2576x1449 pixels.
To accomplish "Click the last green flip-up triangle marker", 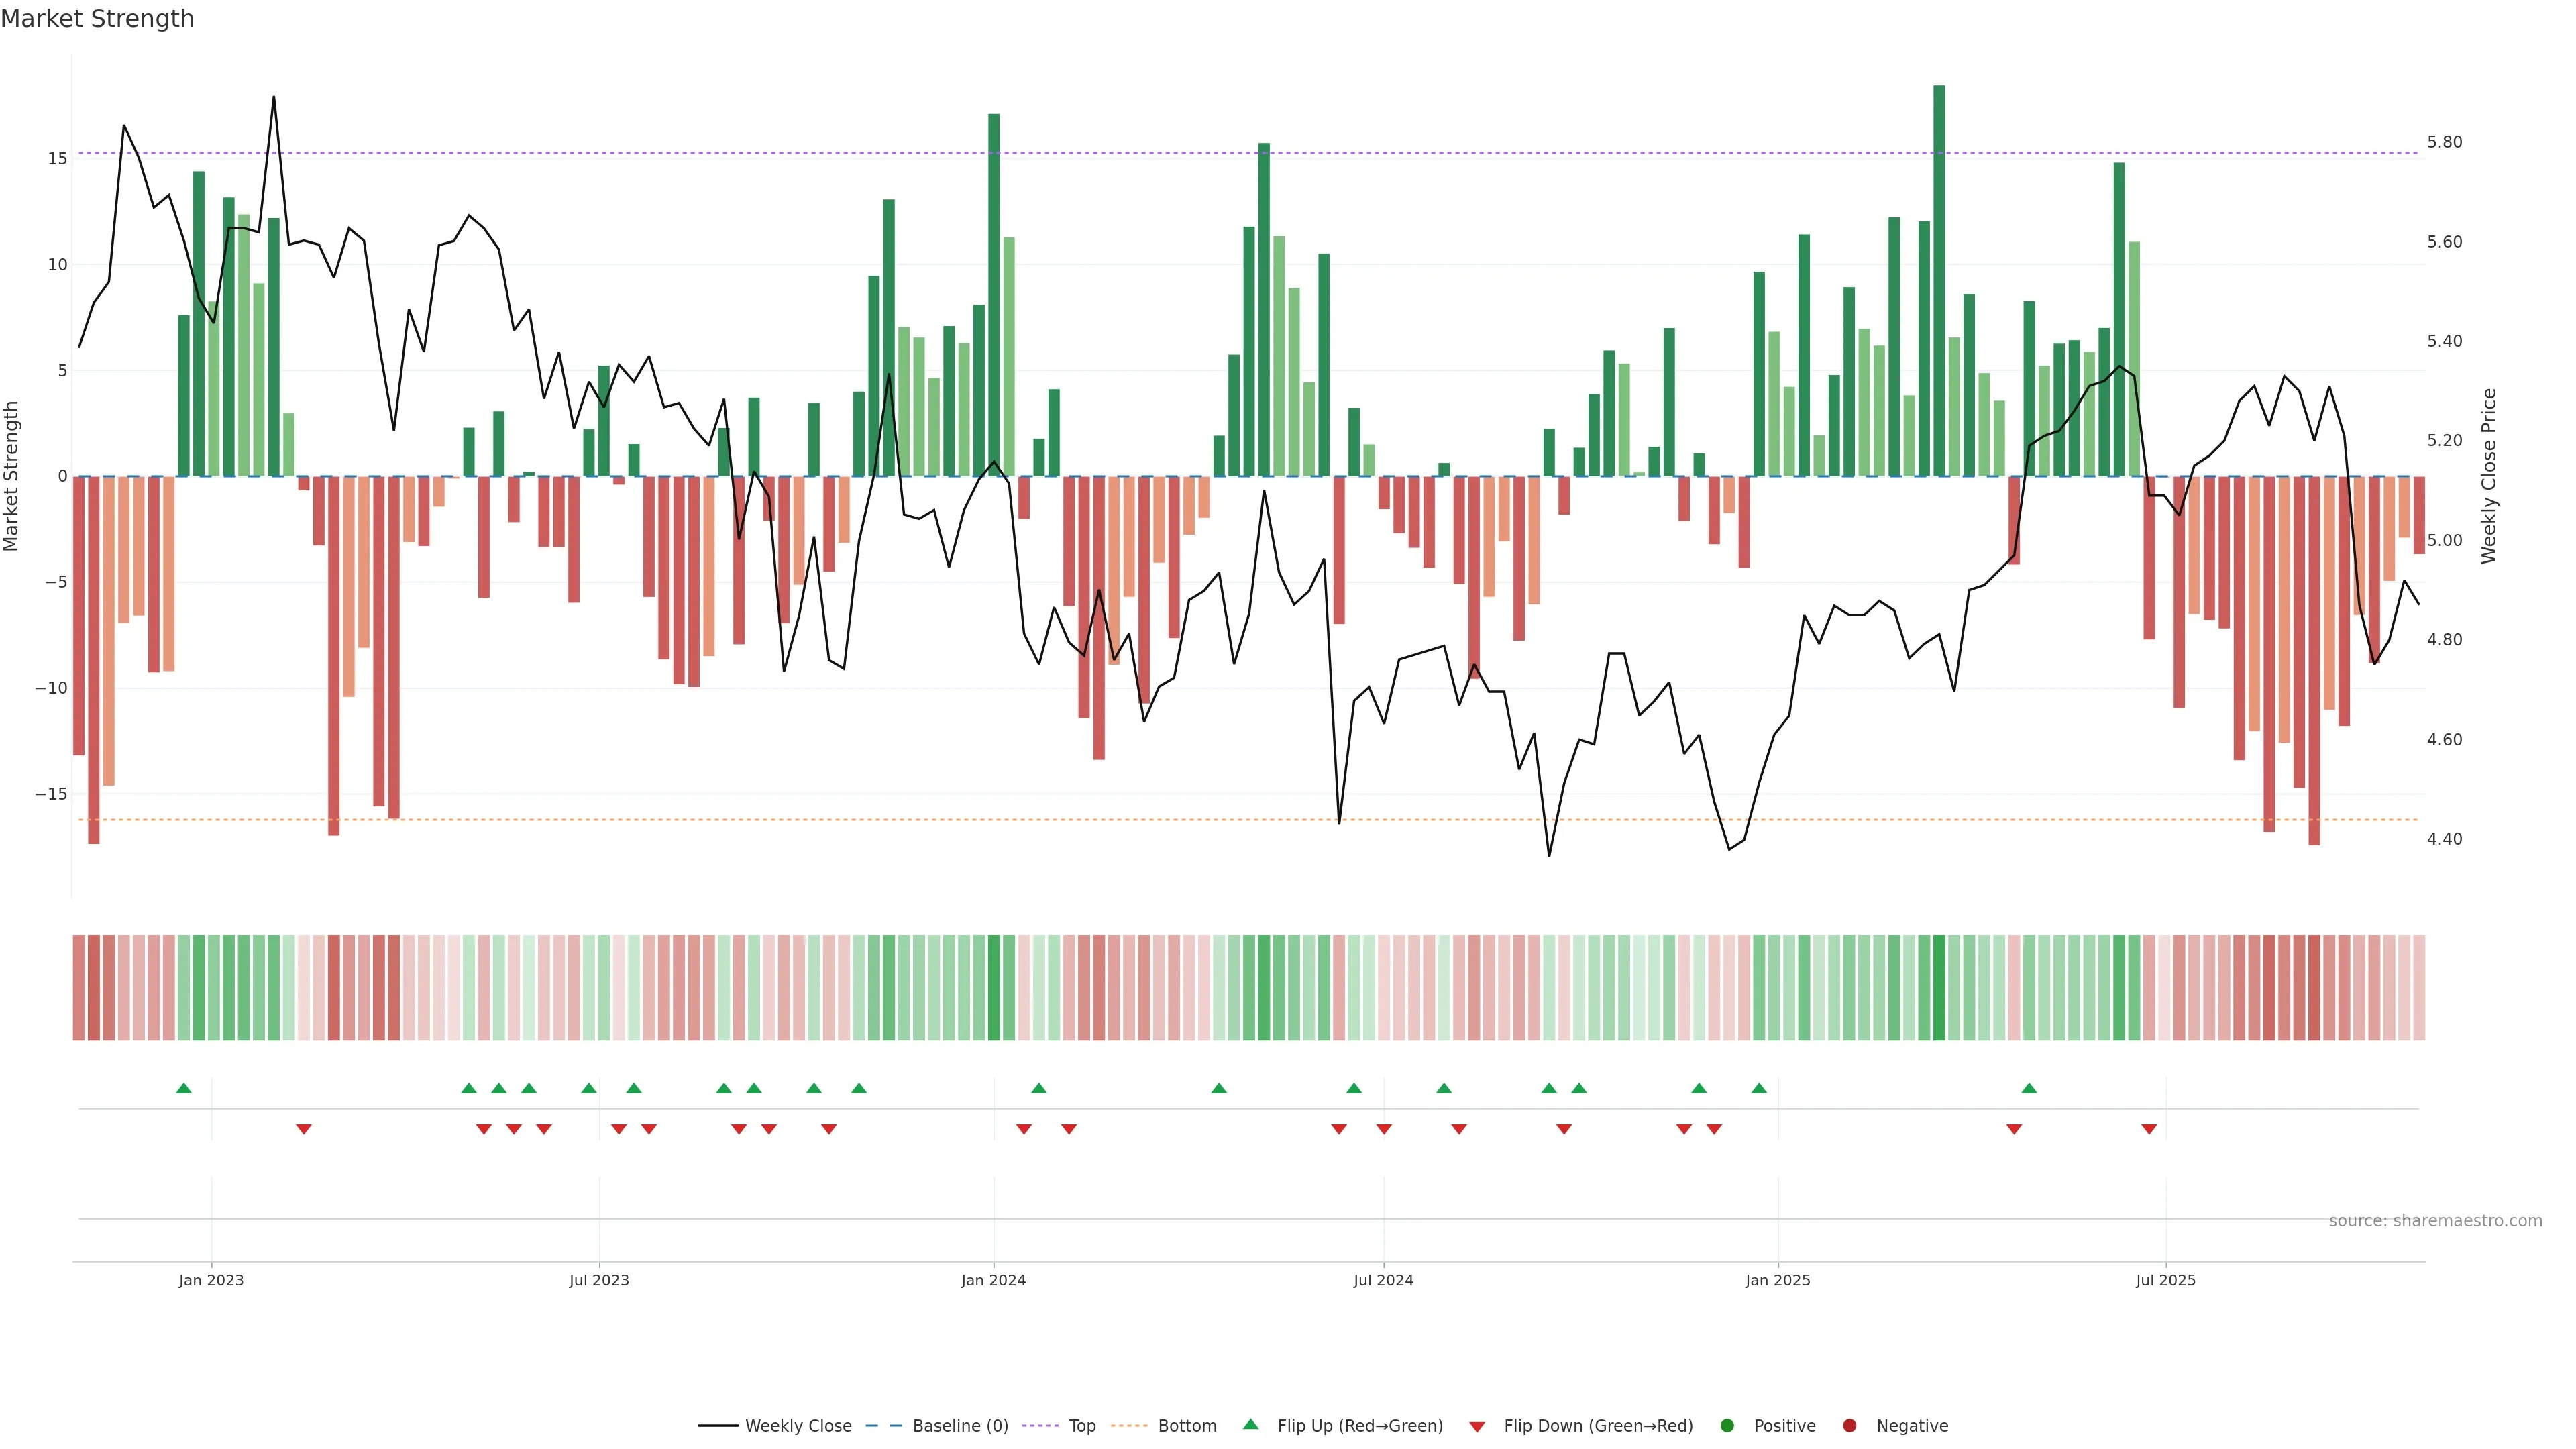I will (2029, 1088).
